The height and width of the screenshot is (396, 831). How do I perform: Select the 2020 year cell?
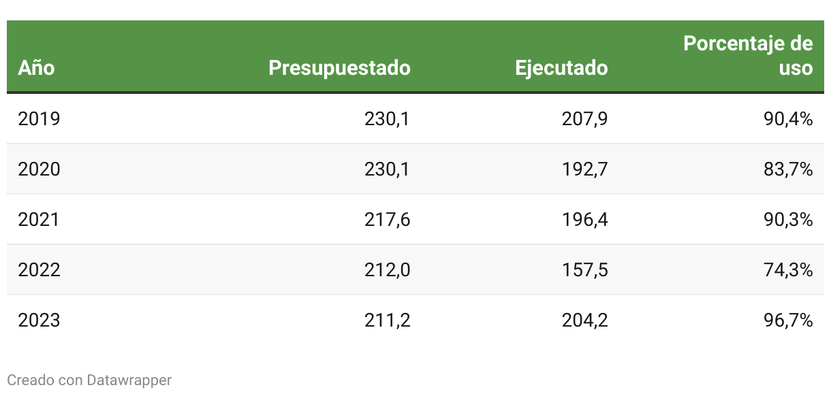(x=39, y=169)
